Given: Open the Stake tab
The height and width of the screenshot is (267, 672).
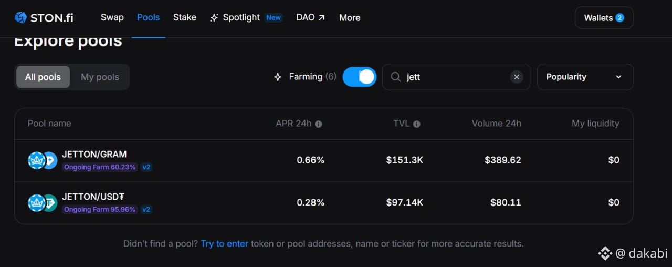Looking at the screenshot, I should 185,17.
